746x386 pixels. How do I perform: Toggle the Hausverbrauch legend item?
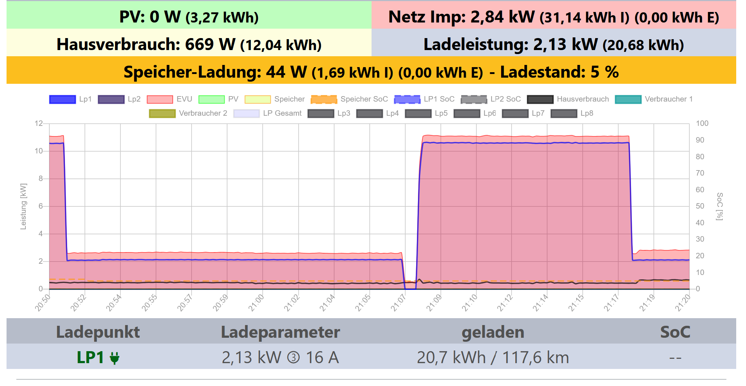[540, 99]
